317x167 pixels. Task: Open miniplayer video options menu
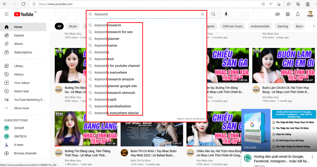312,157
